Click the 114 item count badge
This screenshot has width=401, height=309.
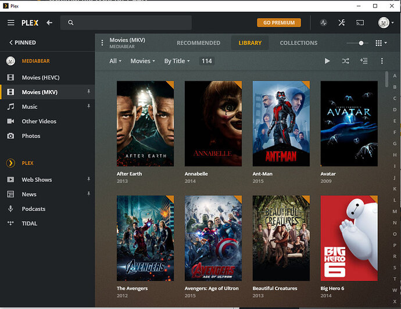[x=207, y=61]
